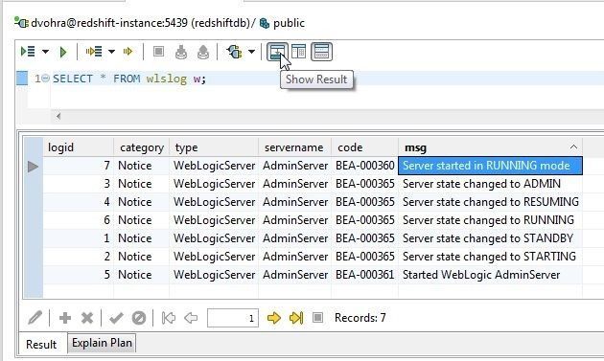Click the green Execute play icon

coord(63,52)
